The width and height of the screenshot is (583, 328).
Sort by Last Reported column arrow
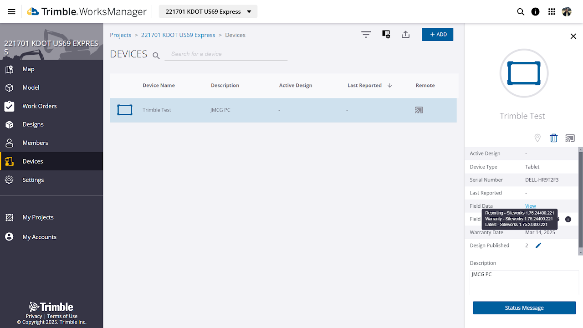pos(389,86)
